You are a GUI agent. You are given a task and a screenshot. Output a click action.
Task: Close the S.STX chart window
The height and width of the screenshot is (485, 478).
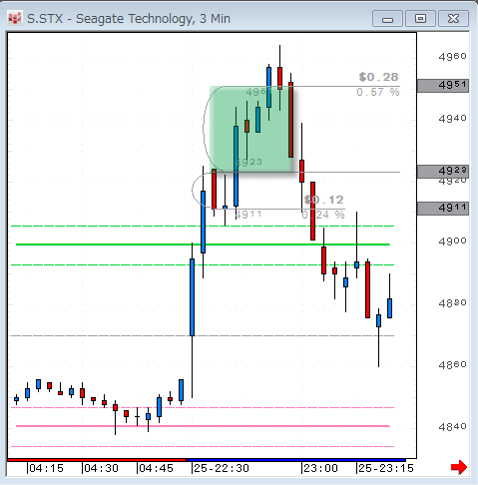453,19
